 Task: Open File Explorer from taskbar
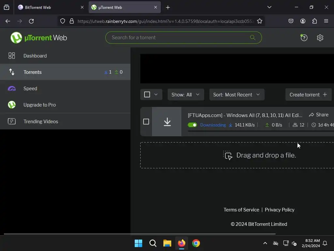pyautogui.click(x=167, y=243)
